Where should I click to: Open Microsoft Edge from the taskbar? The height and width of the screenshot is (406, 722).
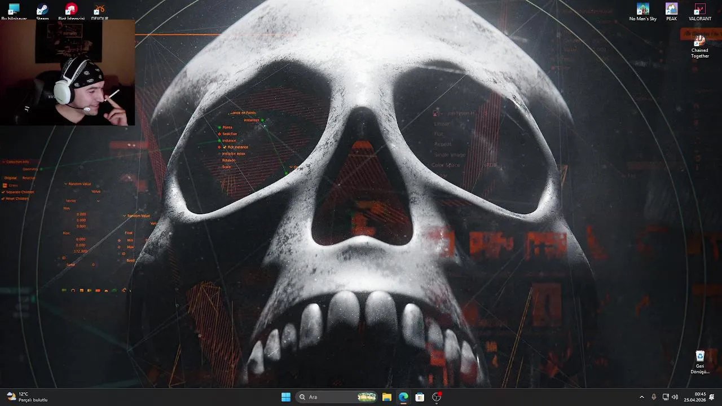pyautogui.click(x=403, y=397)
